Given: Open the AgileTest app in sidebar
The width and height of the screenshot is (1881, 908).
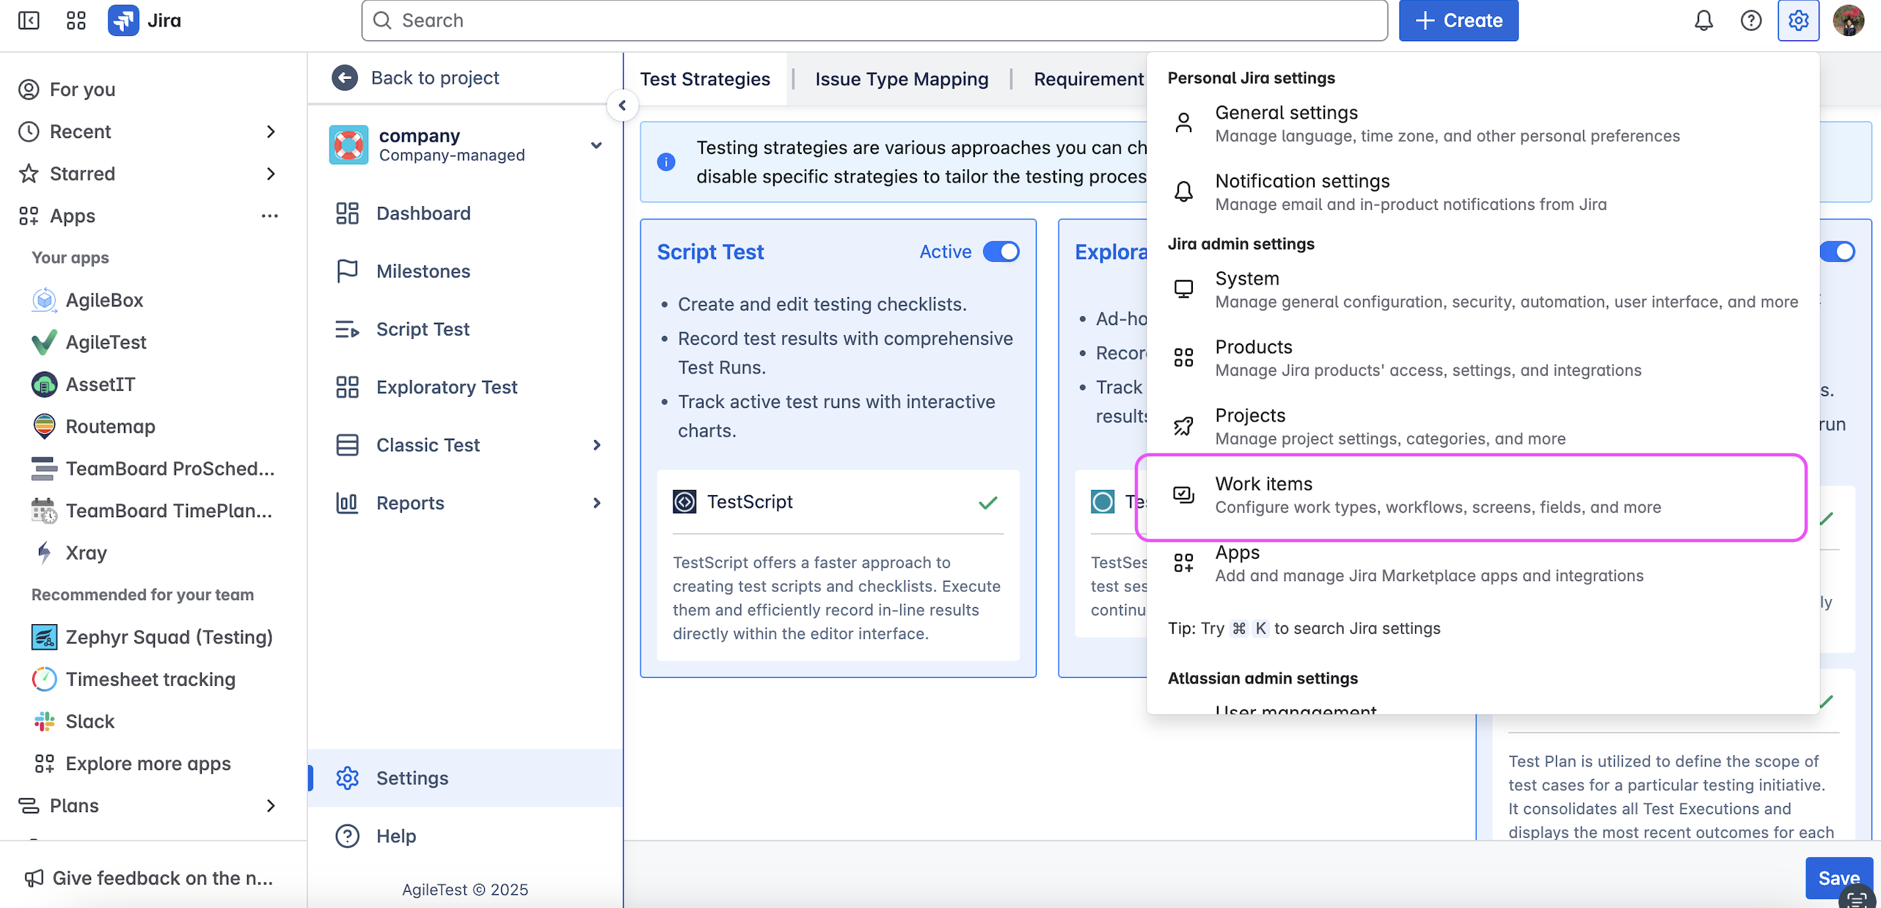Looking at the screenshot, I should point(106,342).
